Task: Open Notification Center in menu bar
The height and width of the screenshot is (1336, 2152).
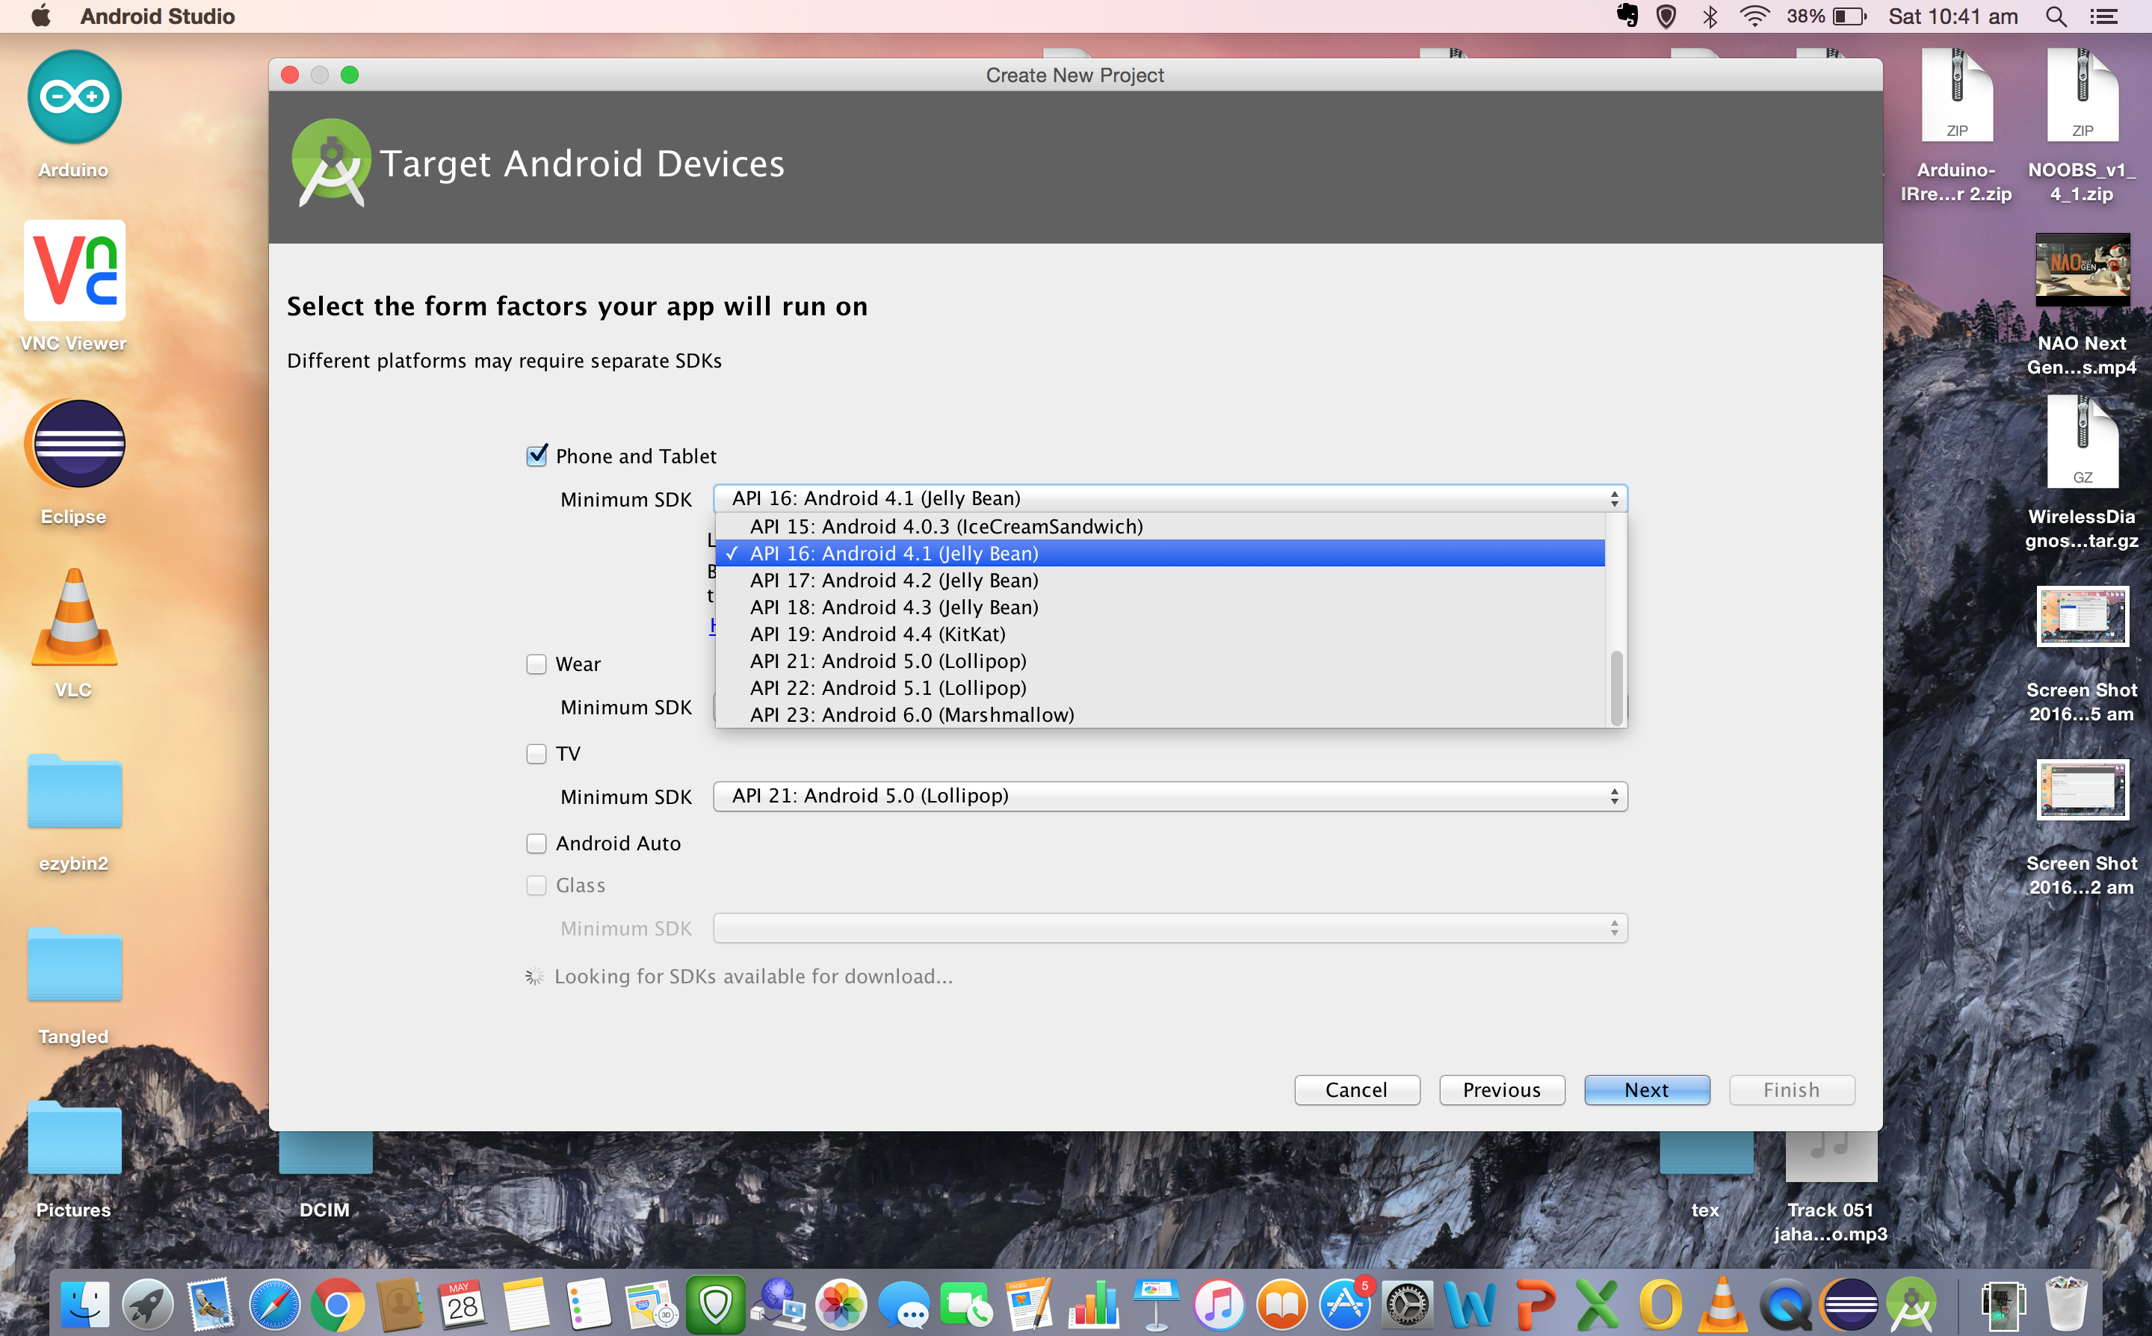Action: tap(2103, 16)
